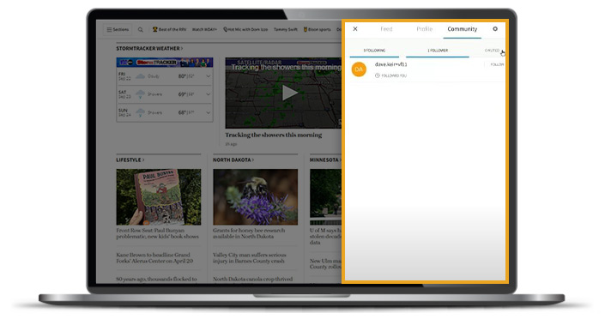This screenshot has height=319, width=605.
Task: Open the U of M stolen data article
Action: tap(325, 236)
